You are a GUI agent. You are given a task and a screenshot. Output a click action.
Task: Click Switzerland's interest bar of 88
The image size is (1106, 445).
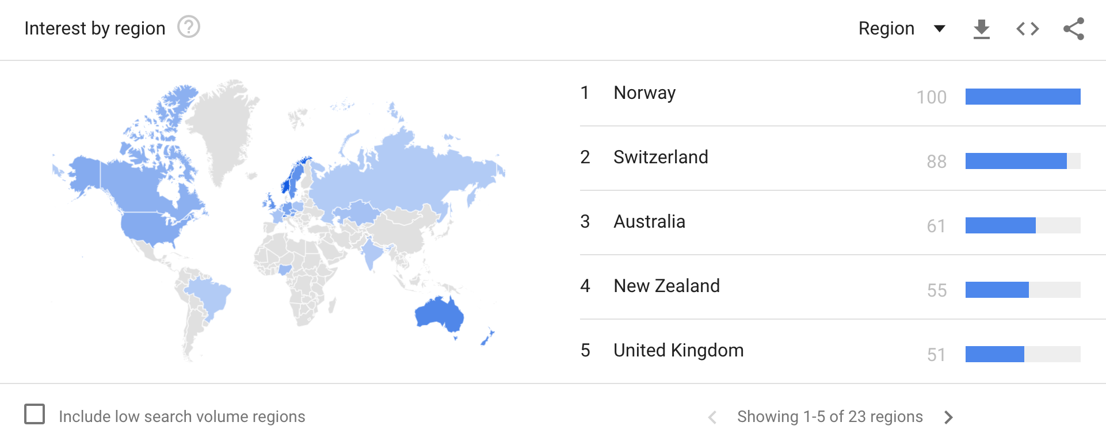click(1016, 161)
